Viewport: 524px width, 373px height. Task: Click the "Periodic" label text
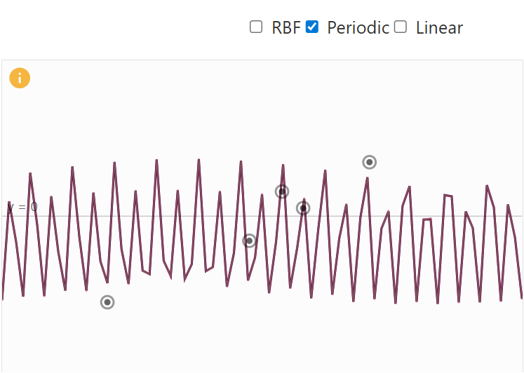(x=358, y=28)
